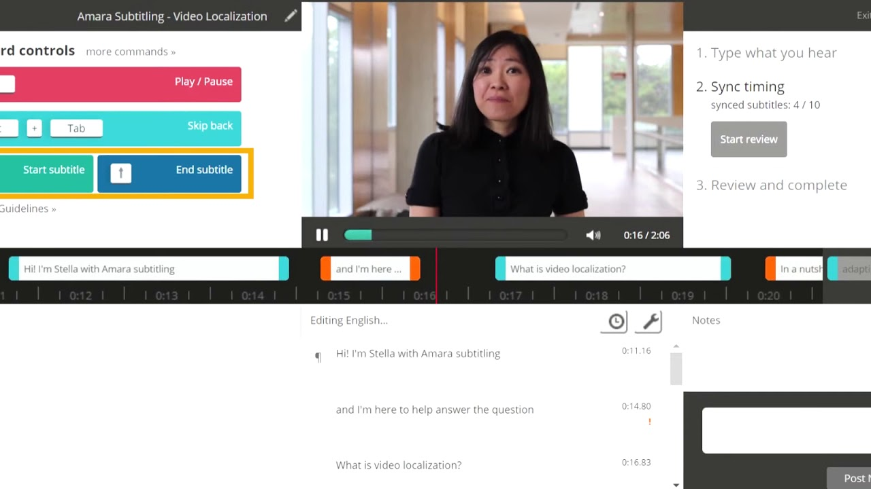Click the up-arrow key icon inside End subtitle
The width and height of the screenshot is (871, 489).
click(120, 173)
